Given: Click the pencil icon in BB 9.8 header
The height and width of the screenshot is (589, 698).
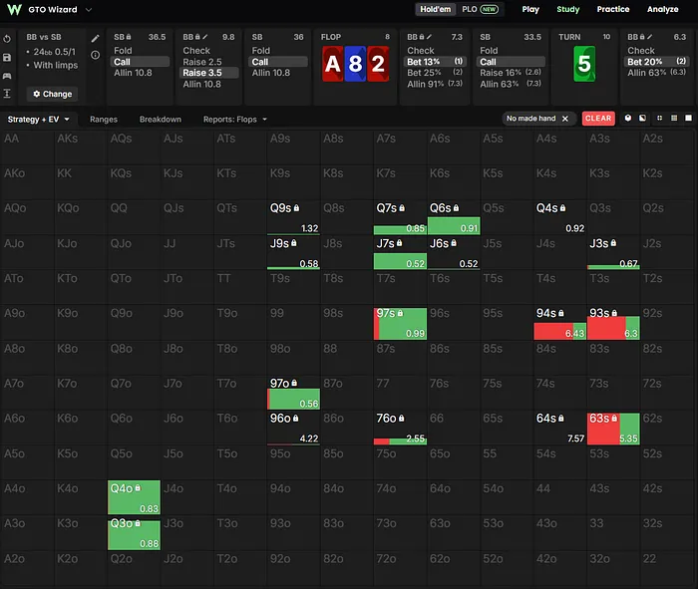Looking at the screenshot, I should [205, 37].
